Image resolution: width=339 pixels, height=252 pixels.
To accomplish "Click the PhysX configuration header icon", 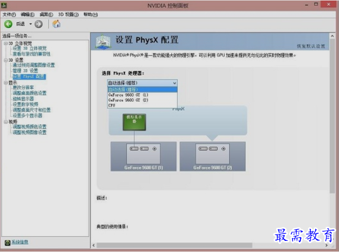I will (x=103, y=41).
